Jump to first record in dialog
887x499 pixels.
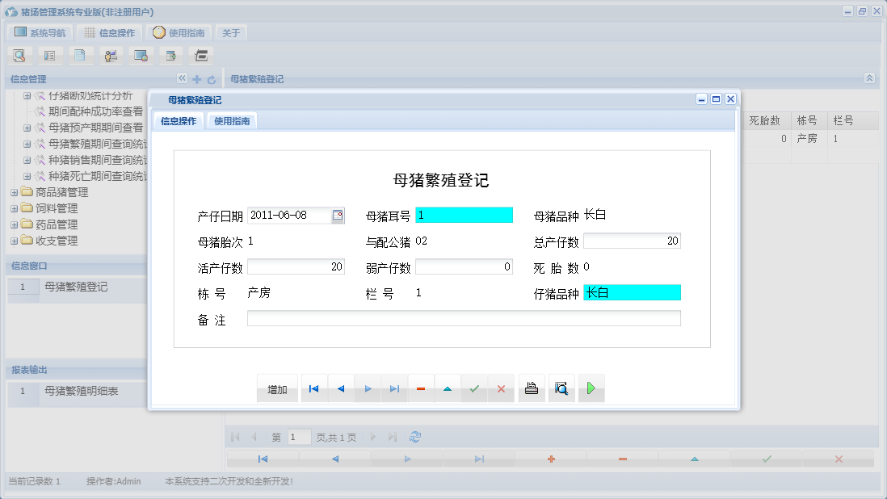point(313,388)
